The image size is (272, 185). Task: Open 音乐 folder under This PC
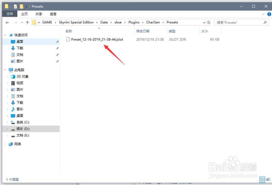[20, 109]
